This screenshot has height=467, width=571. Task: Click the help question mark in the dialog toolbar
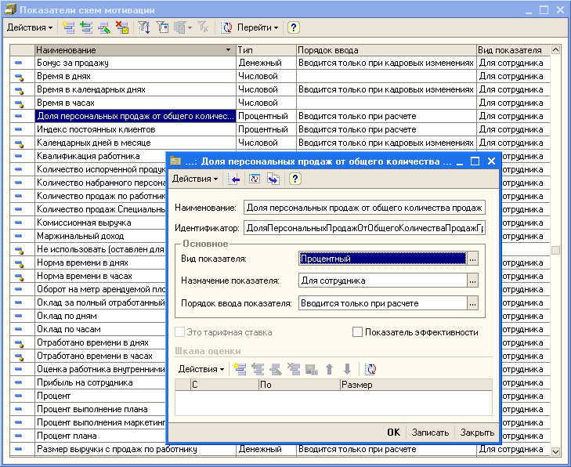click(x=295, y=179)
